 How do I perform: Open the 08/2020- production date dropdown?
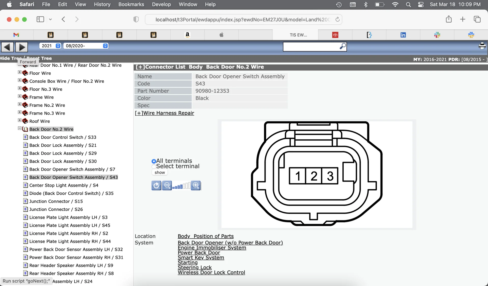[x=86, y=46]
